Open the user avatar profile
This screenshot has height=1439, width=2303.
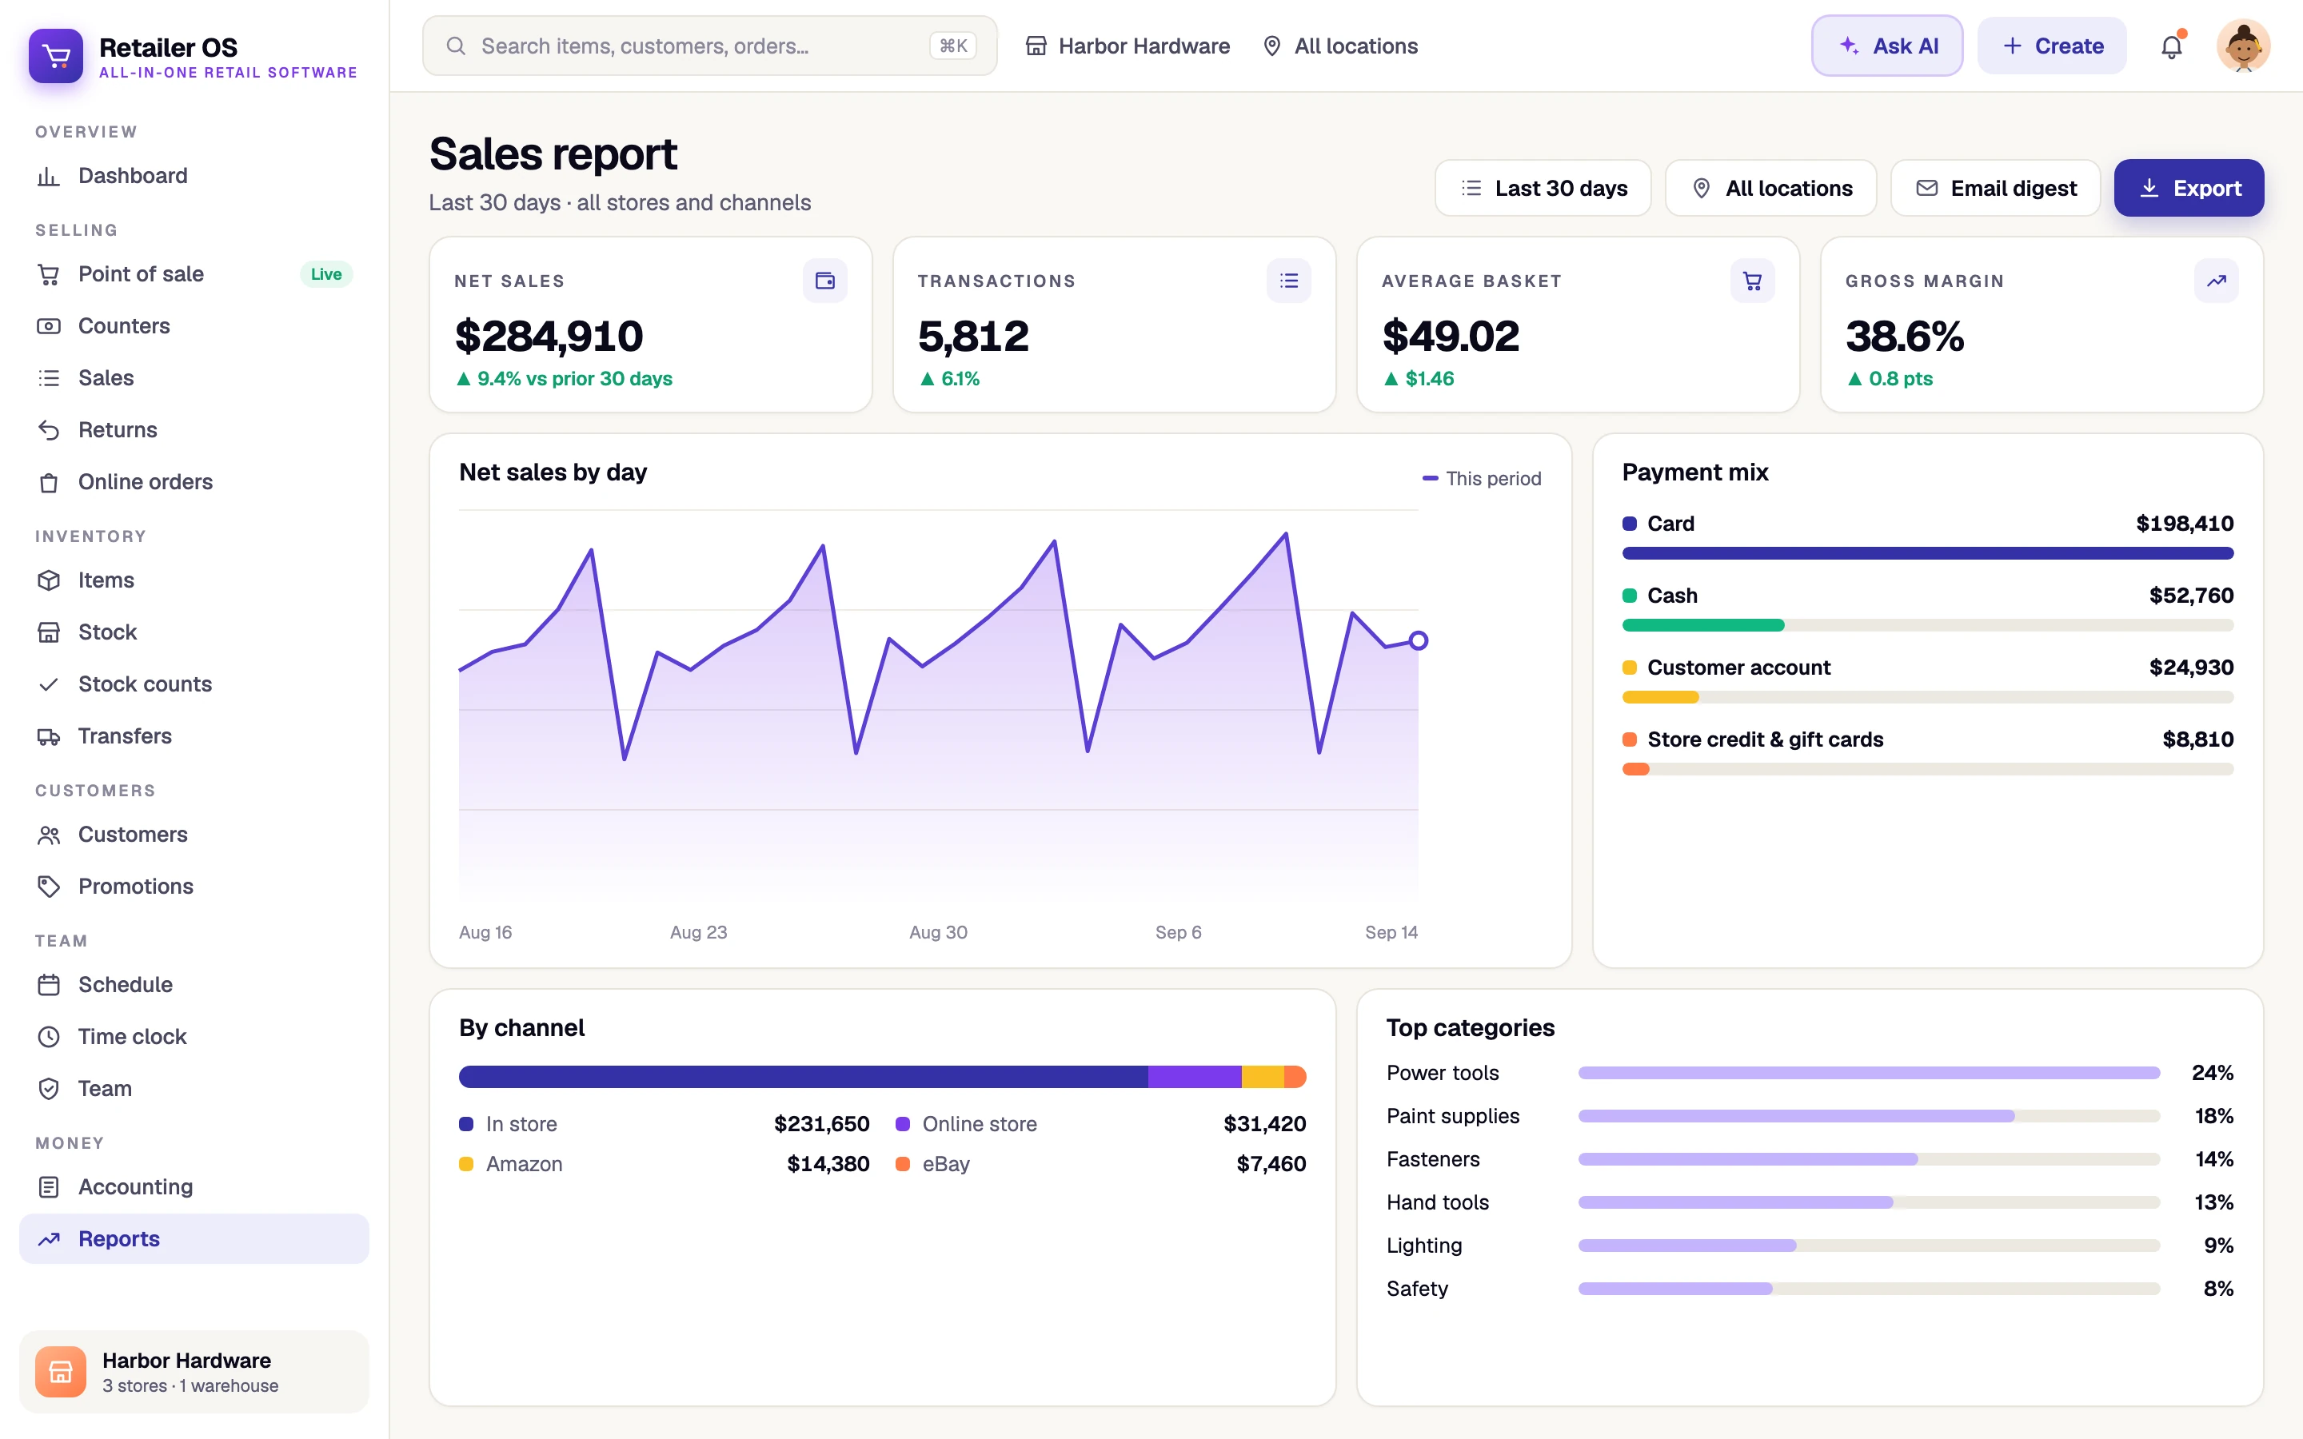point(2243,46)
